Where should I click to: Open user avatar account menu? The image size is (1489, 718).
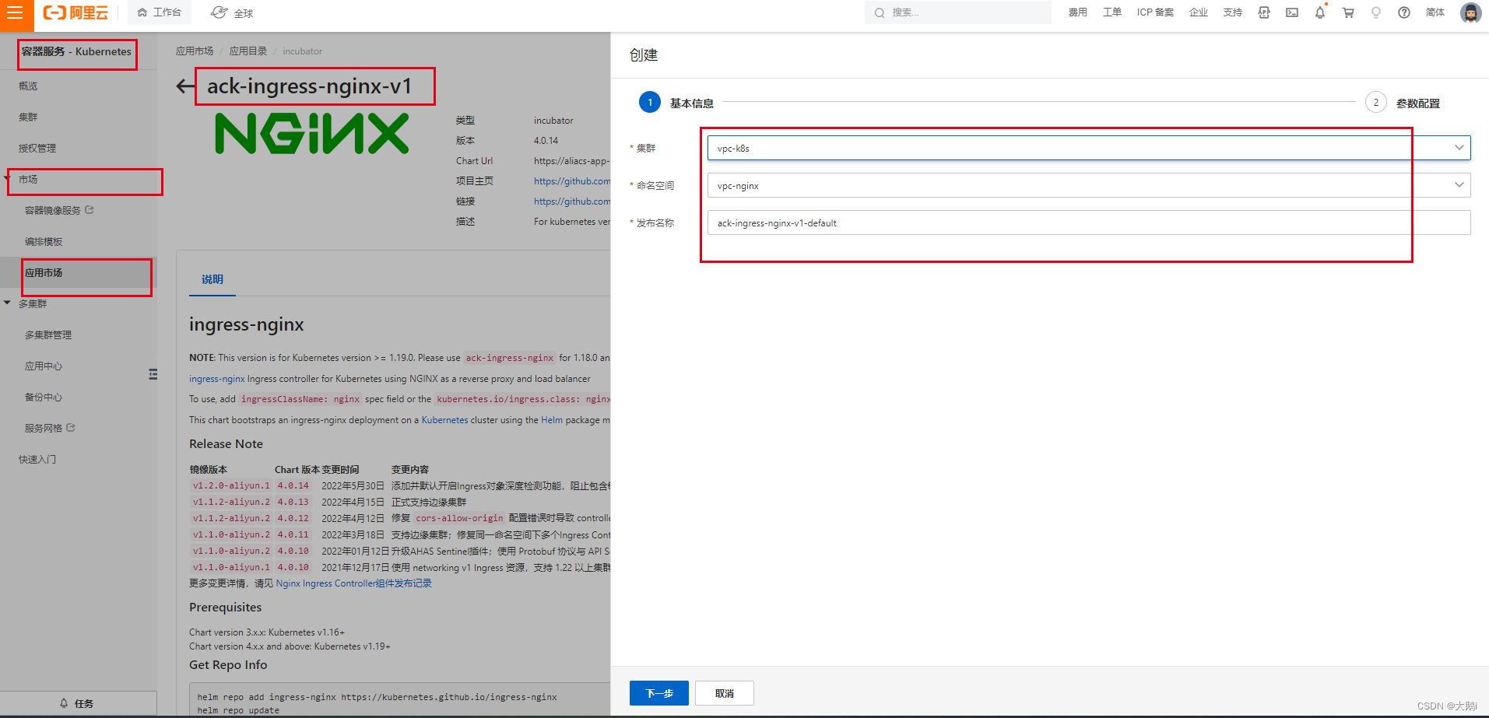(x=1470, y=12)
